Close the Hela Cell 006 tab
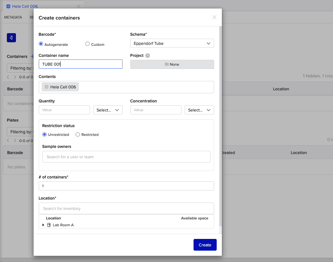Screen dimensions: 333x262 point(79,7)
